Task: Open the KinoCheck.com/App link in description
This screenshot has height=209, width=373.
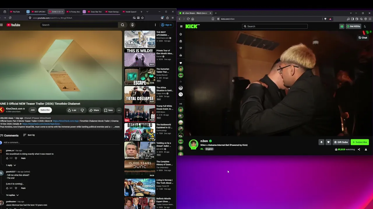Action: coord(66,121)
